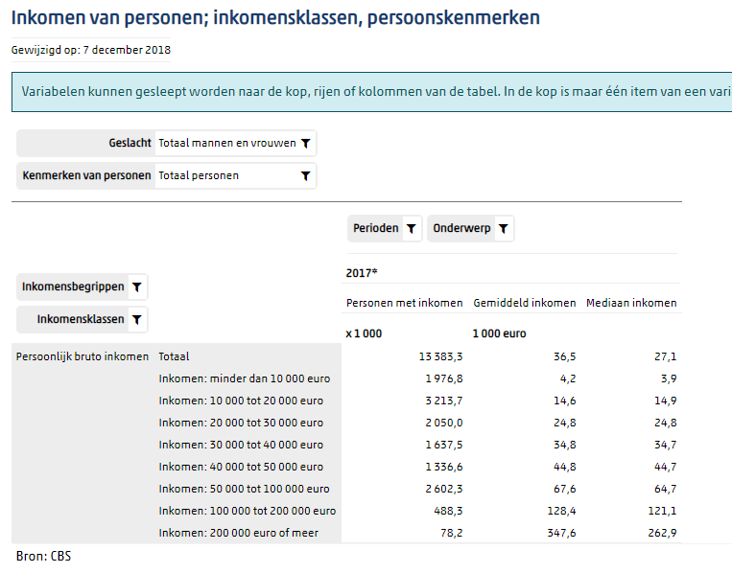Screen dimensions: 732x573
Task: Click the Geslacht variable label
Action: [130, 143]
